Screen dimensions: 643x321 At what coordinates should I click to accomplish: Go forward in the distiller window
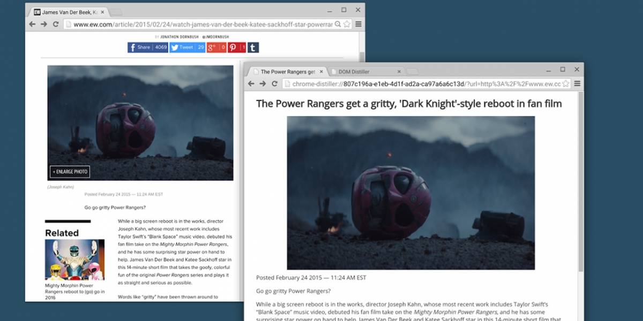(263, 83)
